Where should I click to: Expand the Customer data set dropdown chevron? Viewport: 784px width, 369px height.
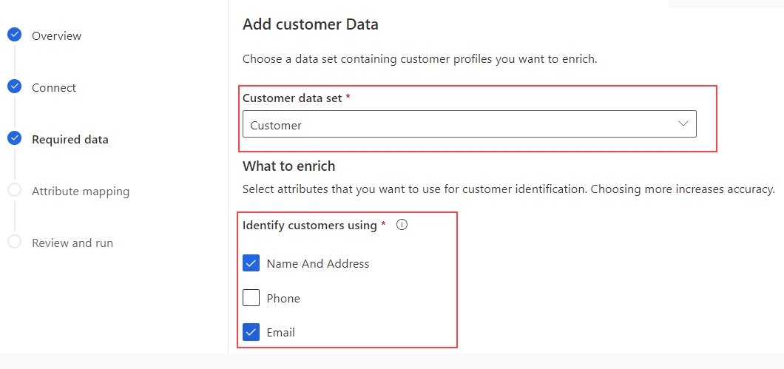tap(683, 124)
